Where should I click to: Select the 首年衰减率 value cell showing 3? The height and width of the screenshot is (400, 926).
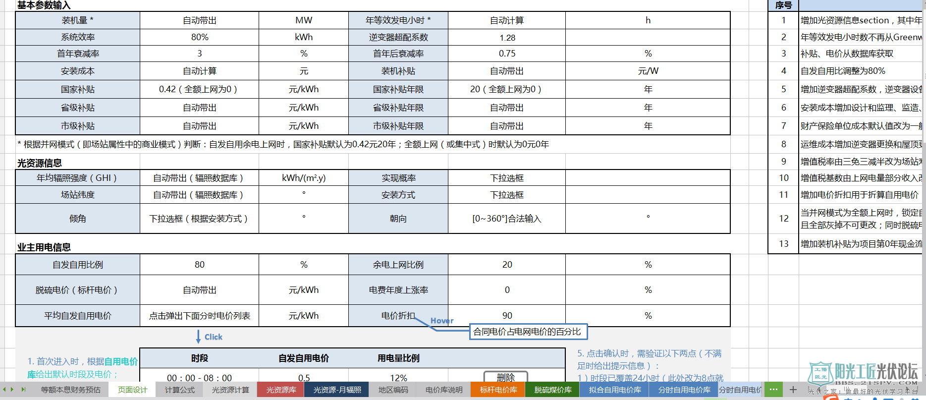[200, 54]
